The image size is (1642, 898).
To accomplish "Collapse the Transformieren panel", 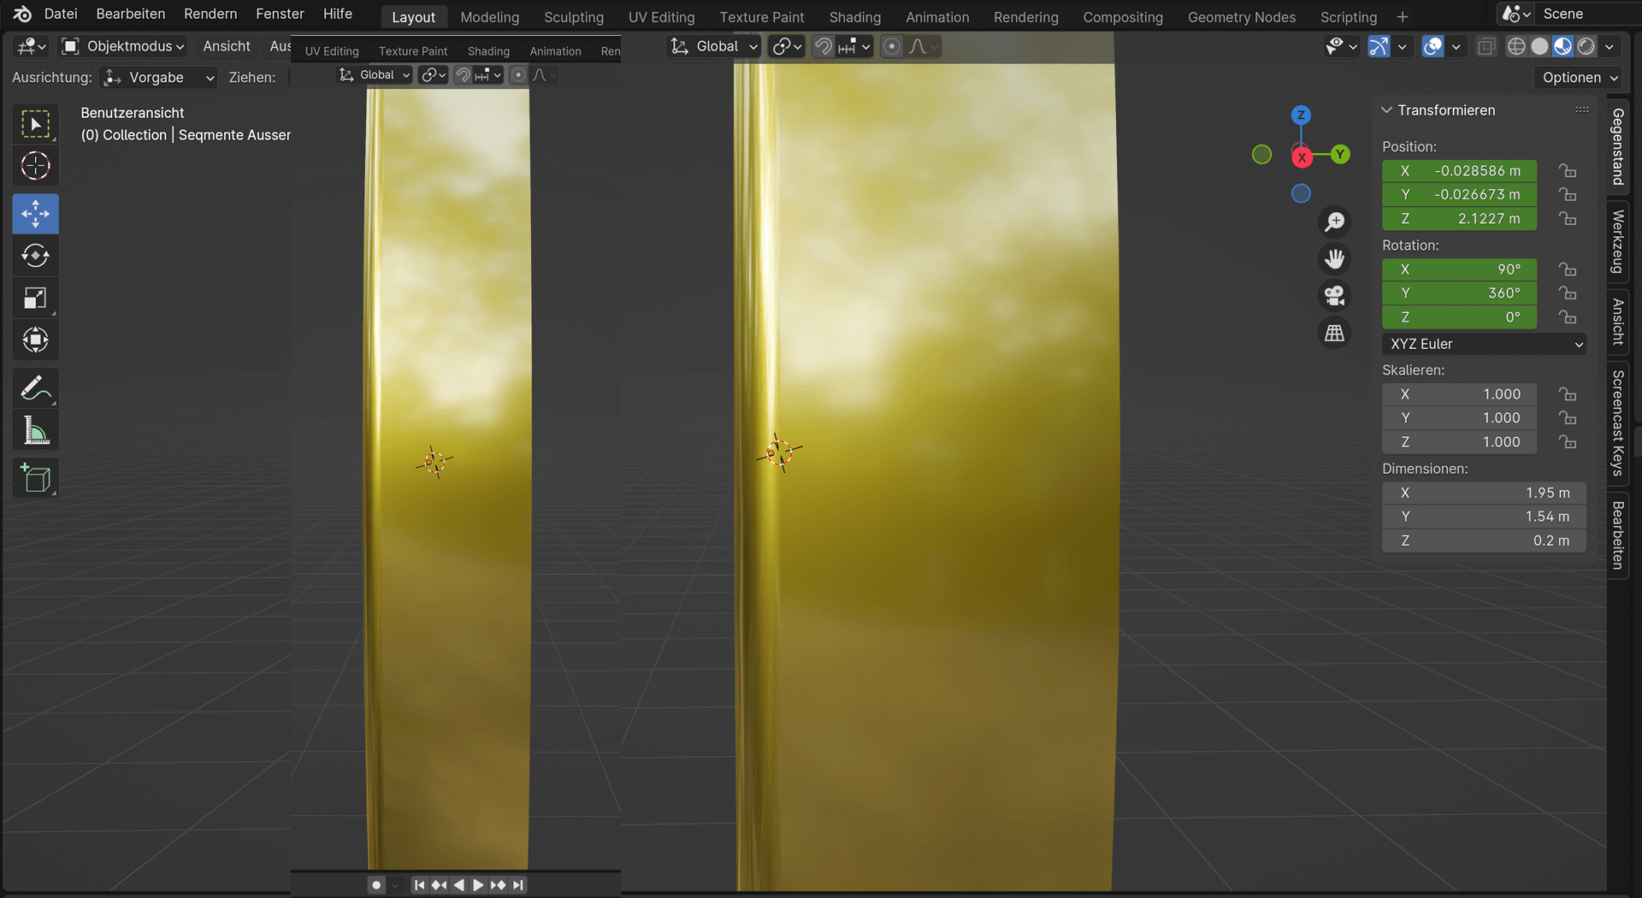I will point(1387,110).
